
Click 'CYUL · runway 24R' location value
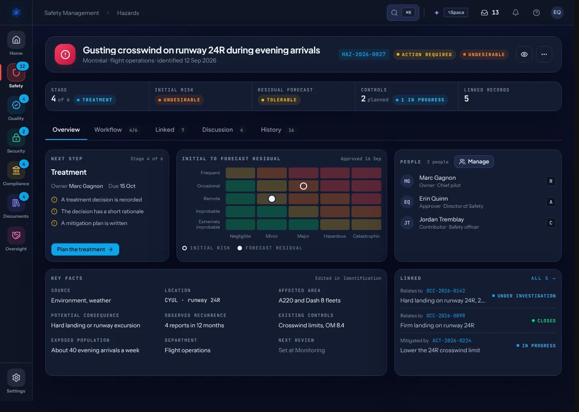(192, 301)
